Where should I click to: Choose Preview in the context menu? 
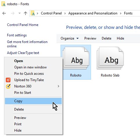[x=33, y=118]
